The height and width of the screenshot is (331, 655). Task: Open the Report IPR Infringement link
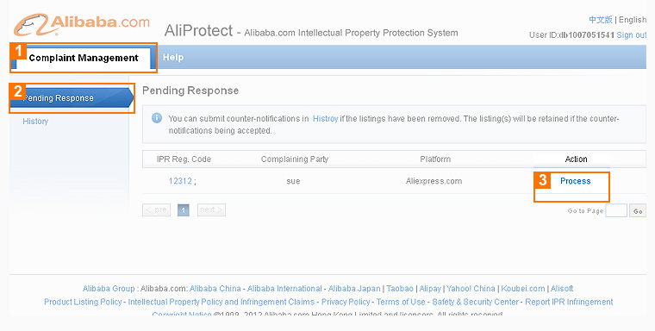coord(569,302)
